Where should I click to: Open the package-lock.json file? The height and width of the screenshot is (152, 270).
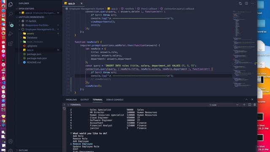tap(37, 58)
